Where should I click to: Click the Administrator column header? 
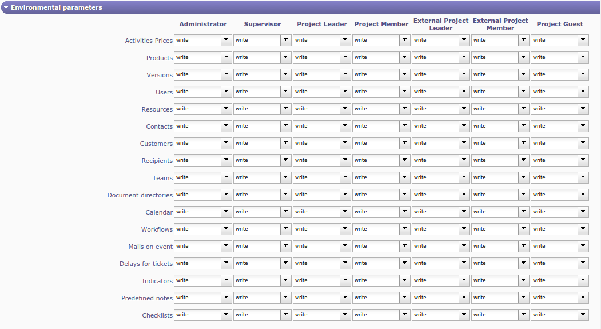(x=203, y=24)
